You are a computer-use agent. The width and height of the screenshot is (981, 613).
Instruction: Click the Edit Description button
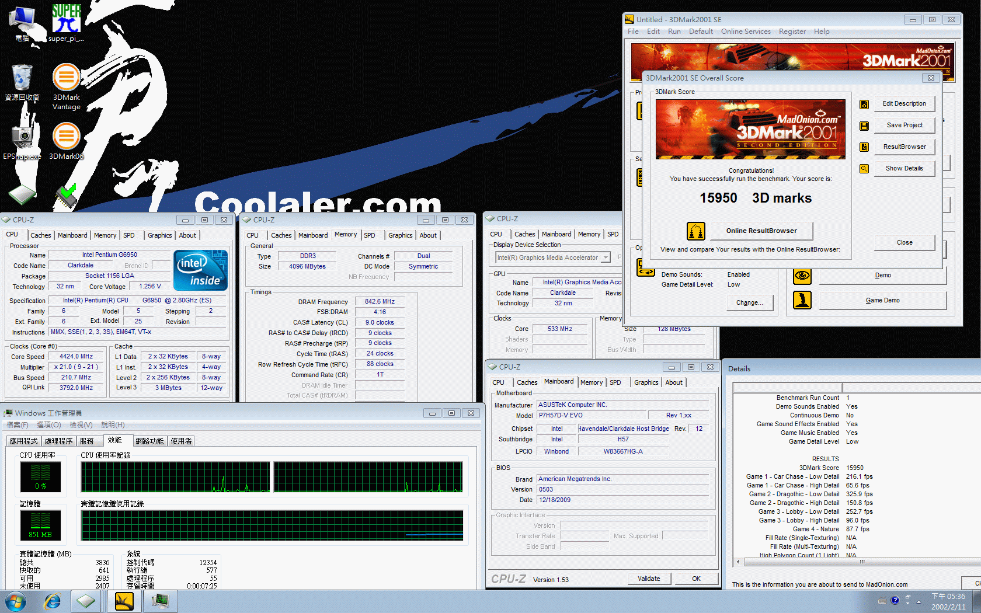(x=905, y=104)
